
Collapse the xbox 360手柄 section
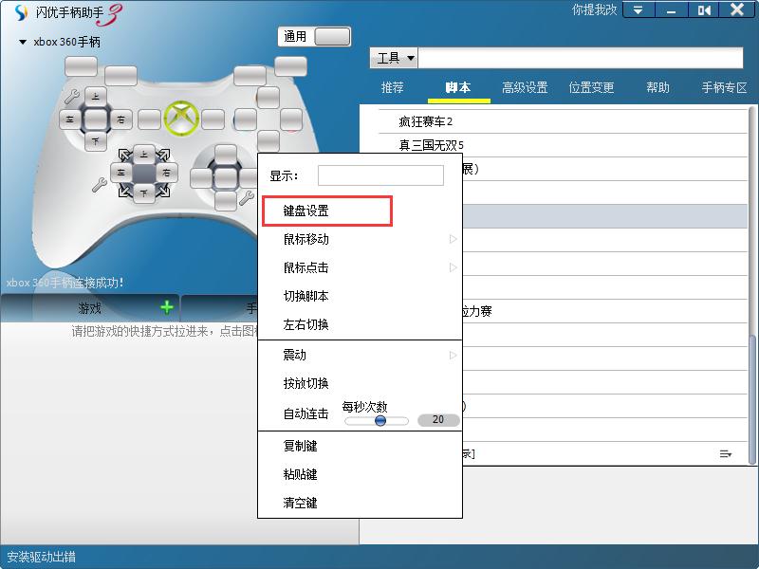tap(21, 42)
